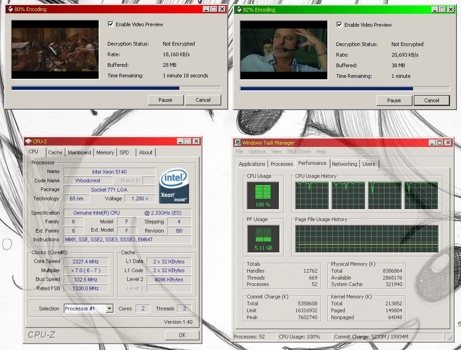The width and height of the screenshot is (461, 350).
Task: Click the Task Manager title bar icon
Action: (237, 143)
